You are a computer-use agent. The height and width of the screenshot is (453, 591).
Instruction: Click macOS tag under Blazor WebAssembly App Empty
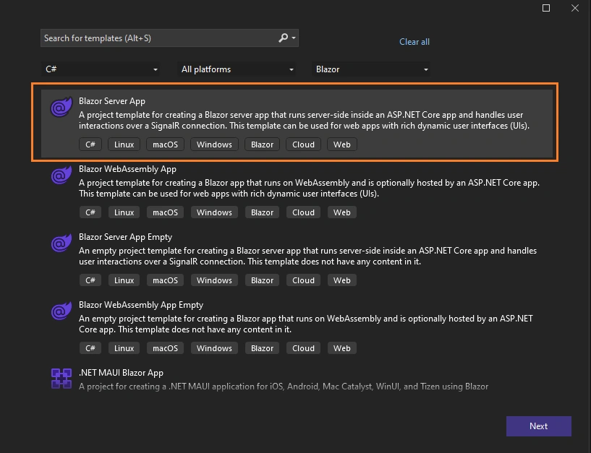[165, 348]
